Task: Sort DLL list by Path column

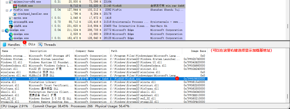Action: pos(146,51)
